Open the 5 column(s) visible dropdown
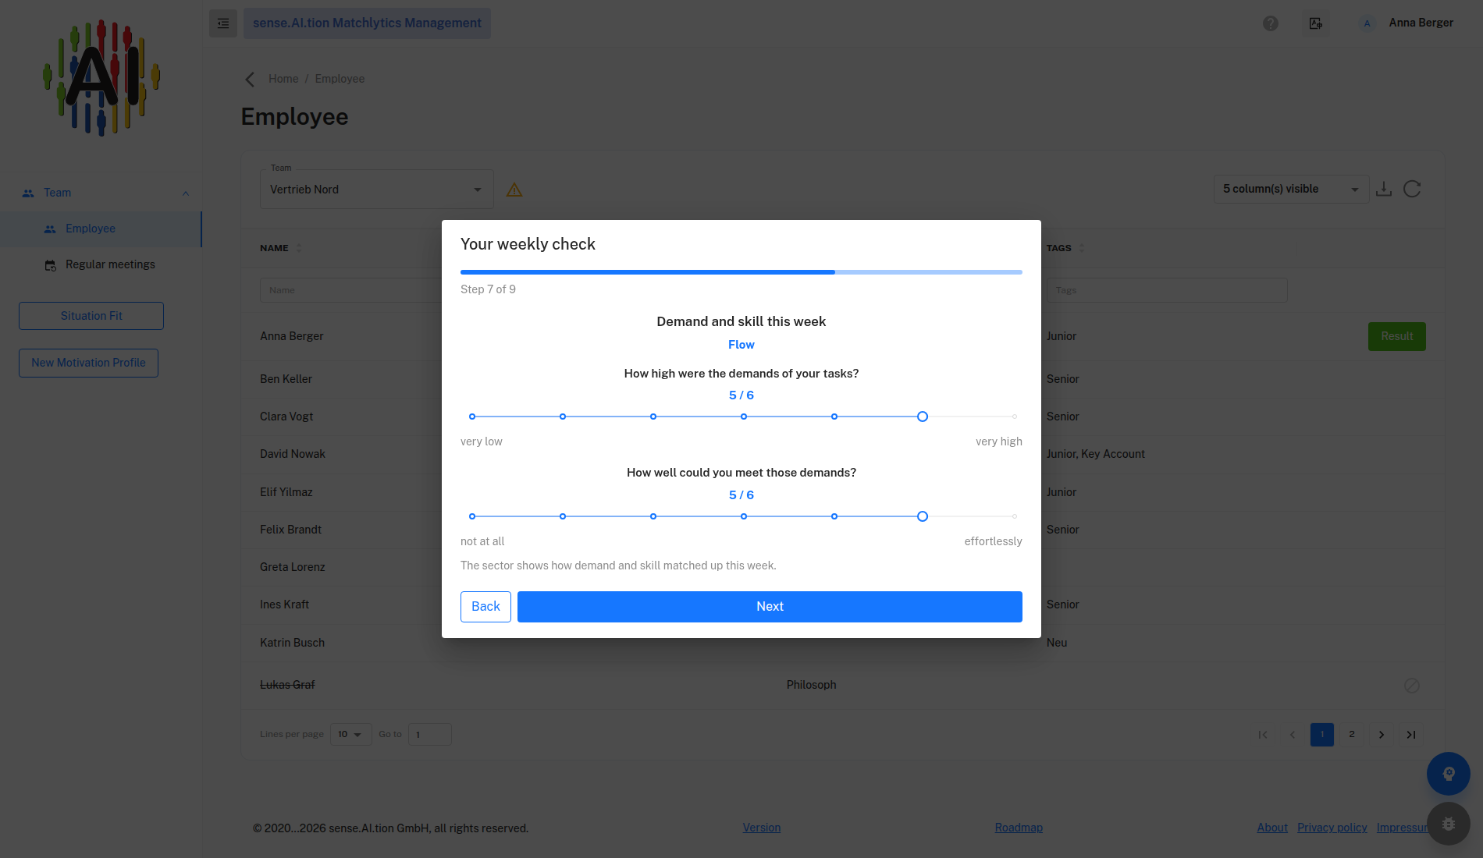The image size is (1483, 858). [x=1292, y=189]
